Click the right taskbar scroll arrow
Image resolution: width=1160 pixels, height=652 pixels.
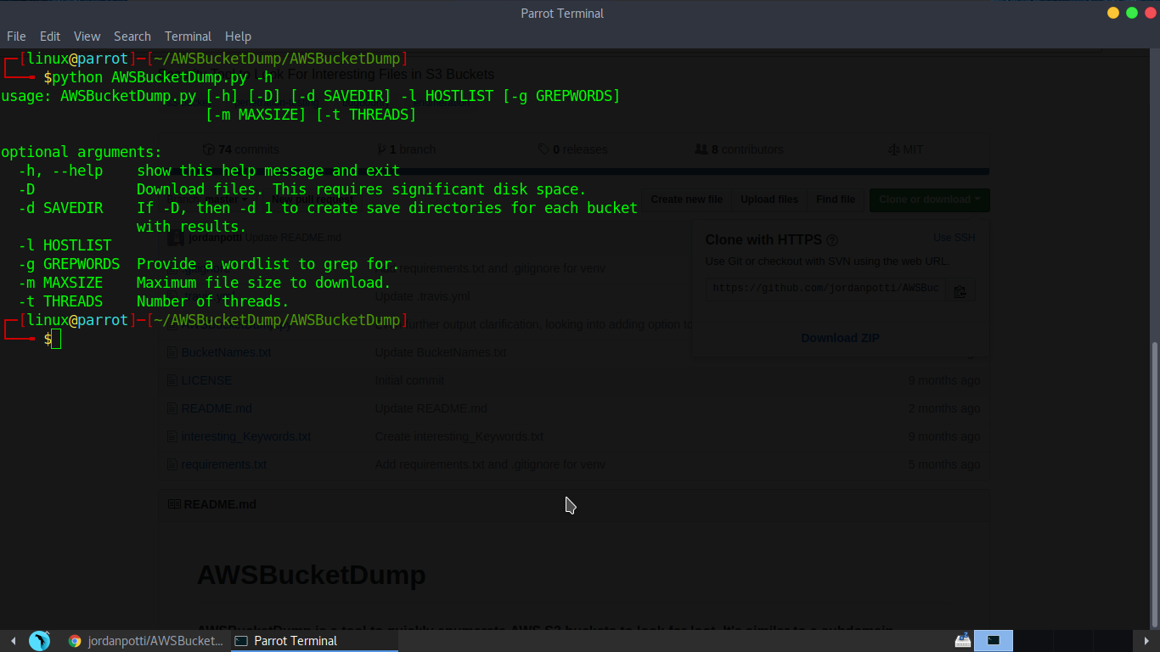1148,641
